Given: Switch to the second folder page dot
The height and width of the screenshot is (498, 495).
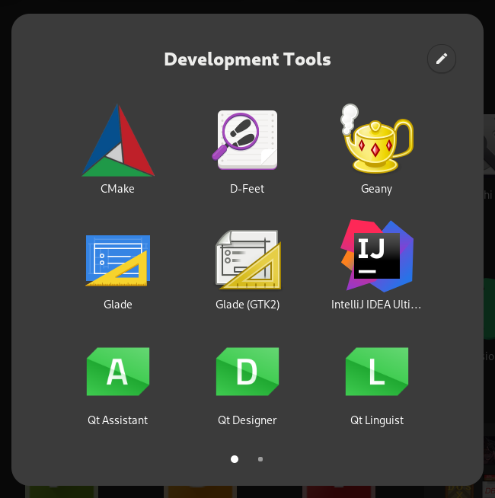Looking at the screenshot, I should point(260,459).
